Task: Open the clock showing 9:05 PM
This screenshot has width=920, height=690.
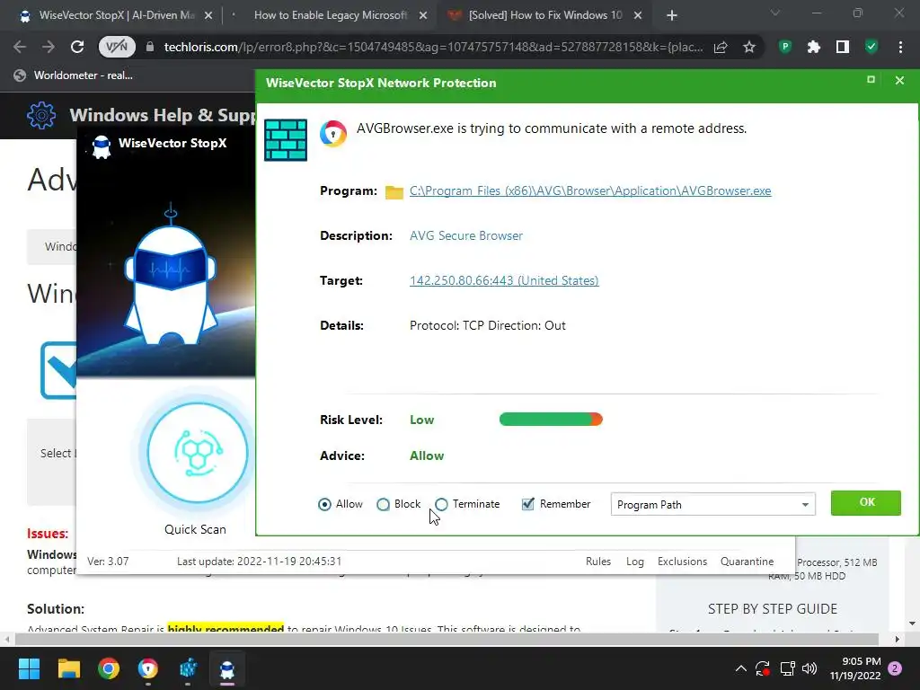Action: [855, 668]
